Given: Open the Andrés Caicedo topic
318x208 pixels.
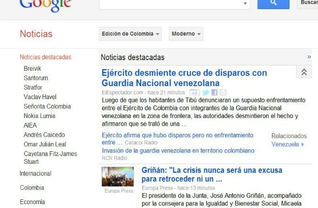Looking at the screenshot, I should click(x=44, y=135).
